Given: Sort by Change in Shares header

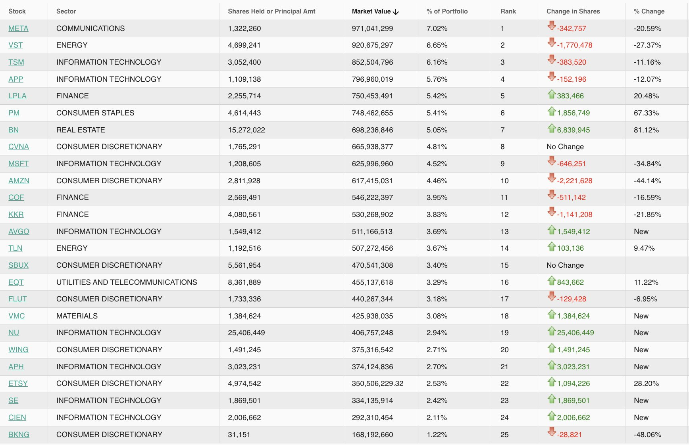Looking at the screenshot, I should tap(573, 12).
